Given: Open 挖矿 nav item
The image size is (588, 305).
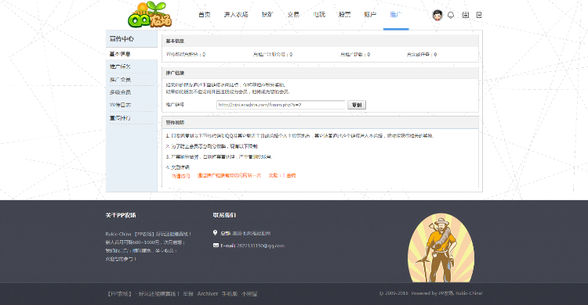Looking at the screenshot, I should 268,15.
